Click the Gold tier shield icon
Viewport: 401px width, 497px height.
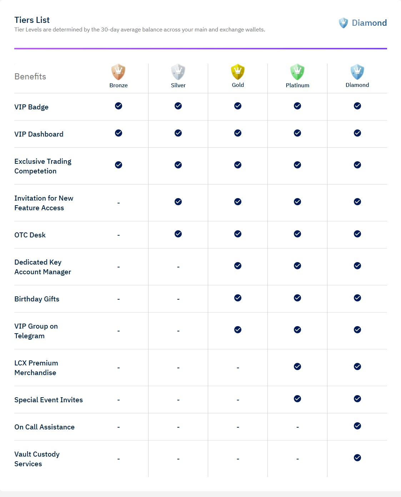[238, 72]
